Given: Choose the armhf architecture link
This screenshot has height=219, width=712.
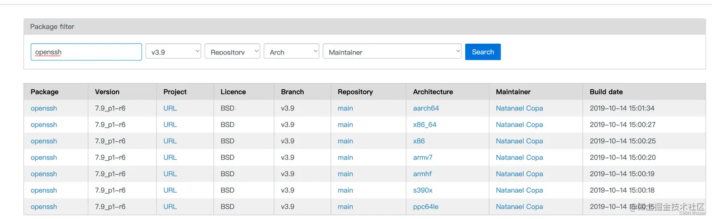Looking at the screenshot, I should [x=422, y=174].
